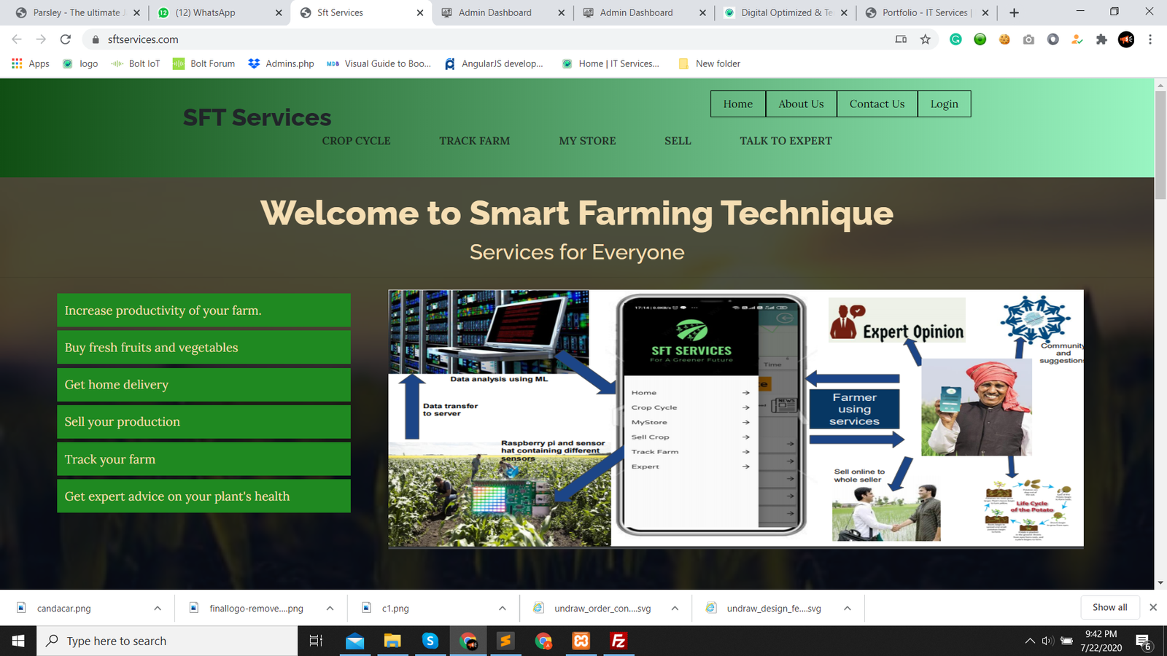Open the CROP CYCLE menu item
Screen dimensions: 1167x656
point(356,141)
